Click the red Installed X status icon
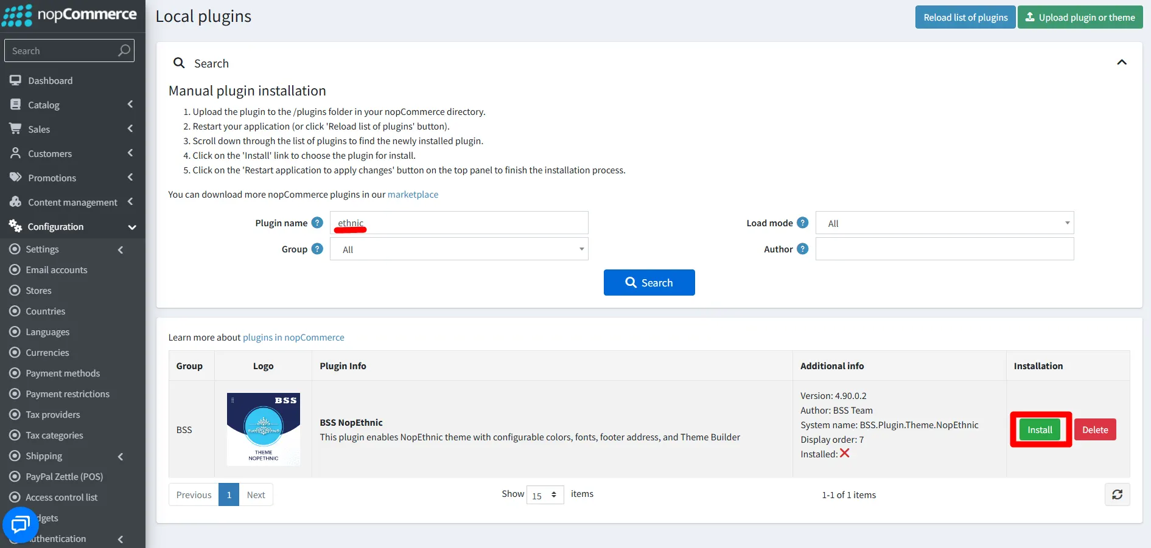 845,453
